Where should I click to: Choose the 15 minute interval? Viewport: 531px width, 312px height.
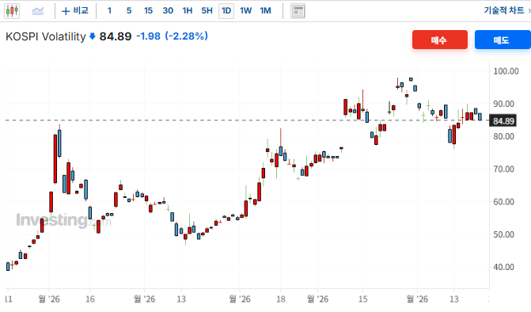(148, 11)
